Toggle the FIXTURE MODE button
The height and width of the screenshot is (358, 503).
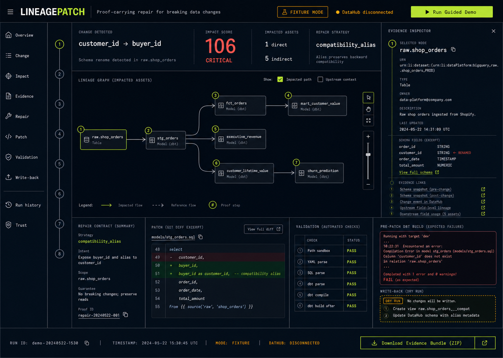[x=303, y=12]
